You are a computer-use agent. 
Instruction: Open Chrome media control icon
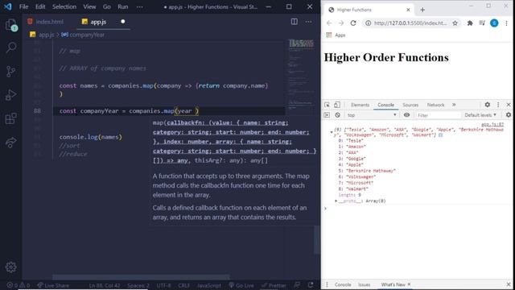(482, 23)
